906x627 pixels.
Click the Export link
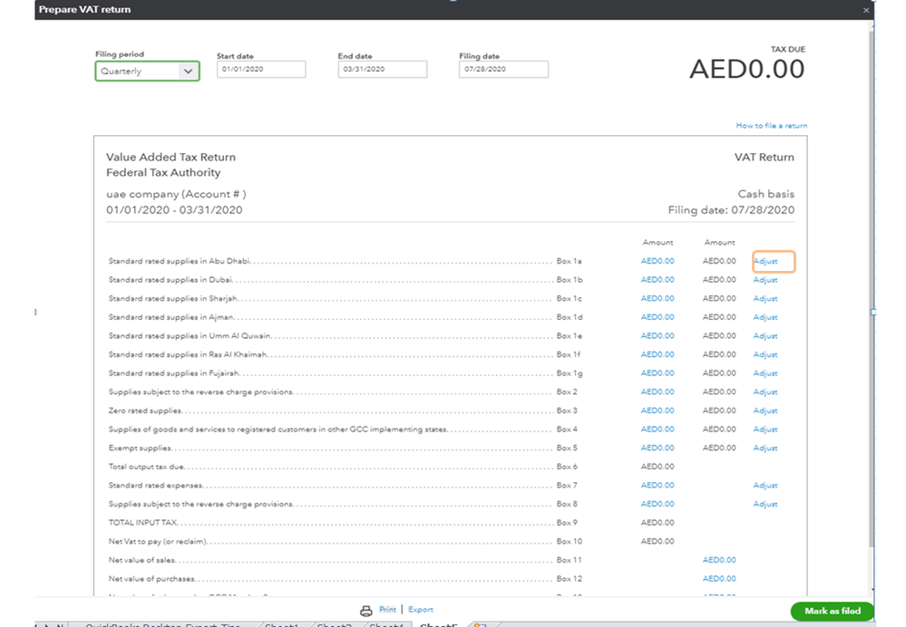point(421,610)
